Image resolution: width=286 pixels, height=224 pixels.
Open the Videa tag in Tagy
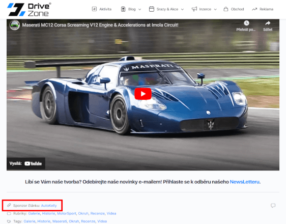pyautogui.click(x=102, y=221)
